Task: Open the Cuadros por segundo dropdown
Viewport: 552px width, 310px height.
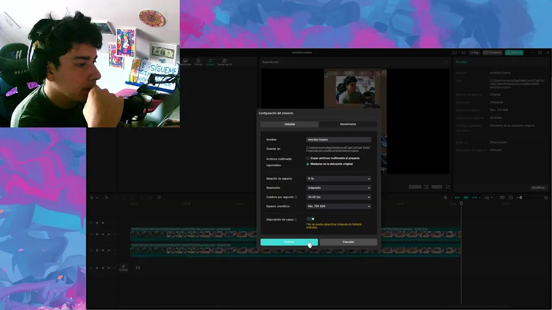Action: pos(339,197)
